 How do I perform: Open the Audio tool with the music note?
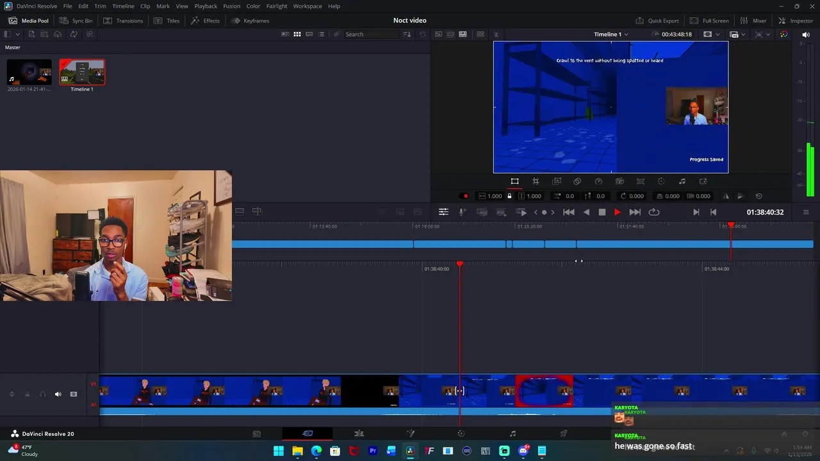682,181
